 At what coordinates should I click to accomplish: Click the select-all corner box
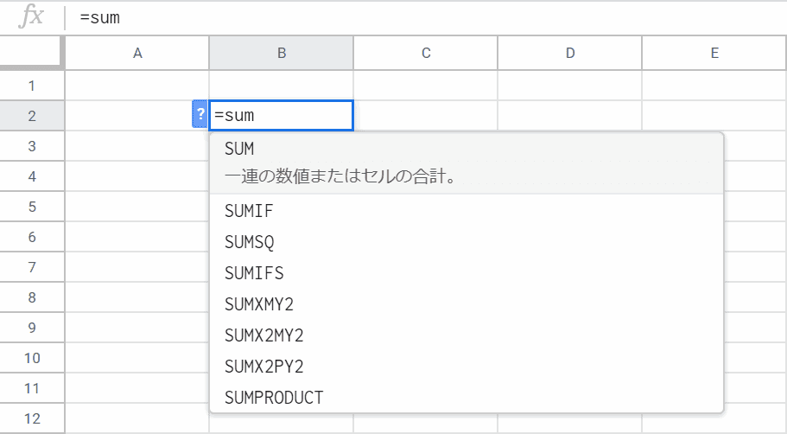[32, 52]
